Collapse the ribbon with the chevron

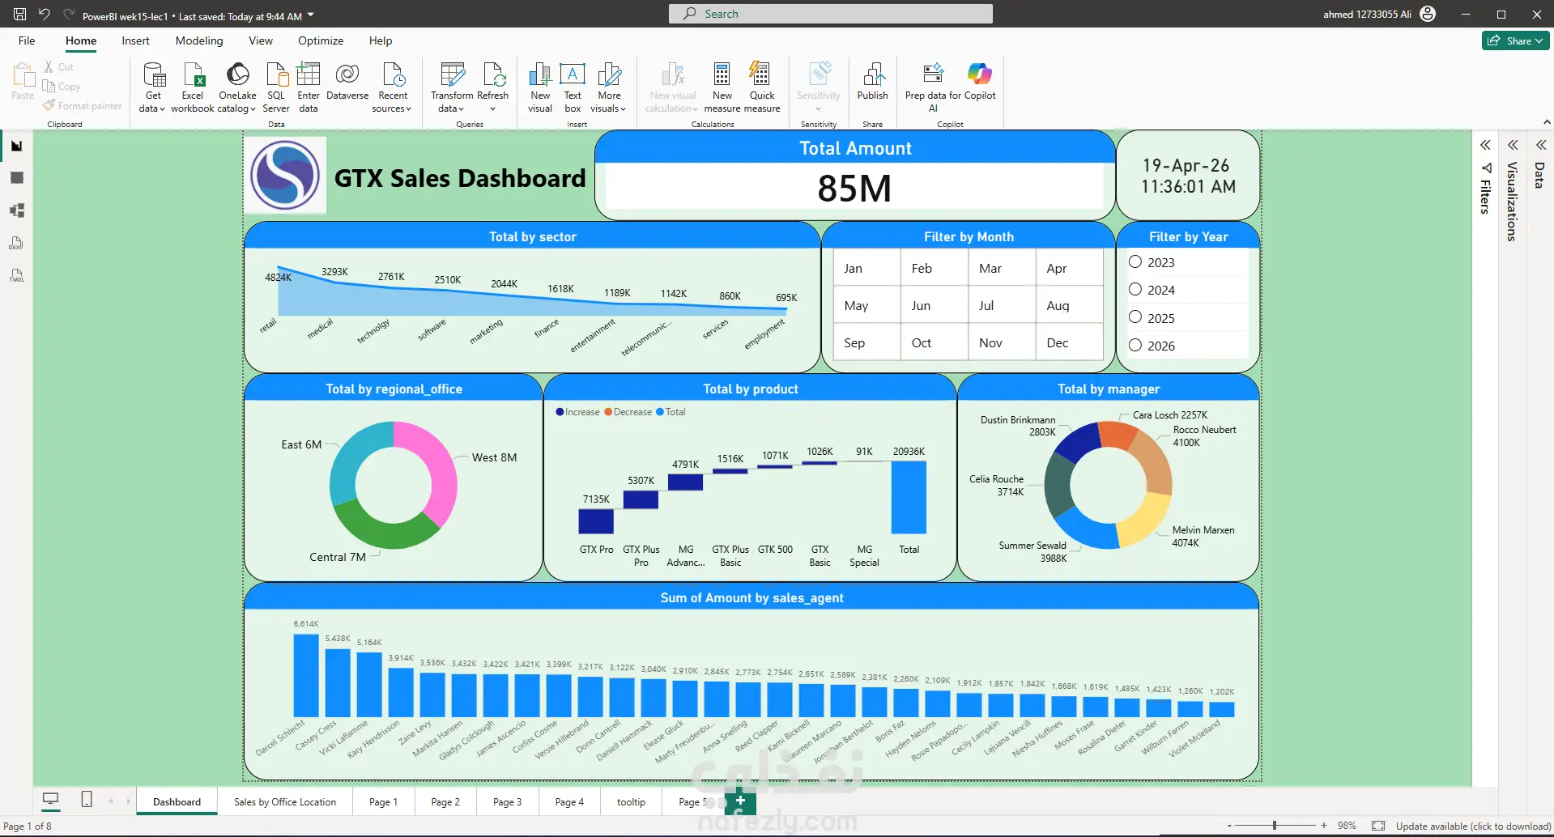[1547, 122]
